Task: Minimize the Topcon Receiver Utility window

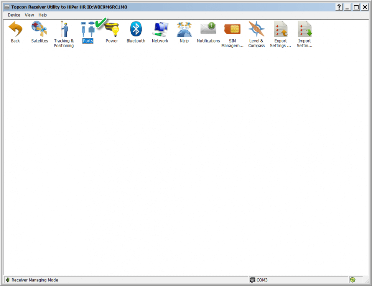Action: pyautogui.click(x=347, y=7)
